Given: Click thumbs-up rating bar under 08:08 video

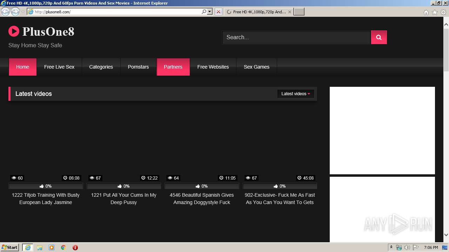Looking at the screenshot, I should (x=46, y=186).
